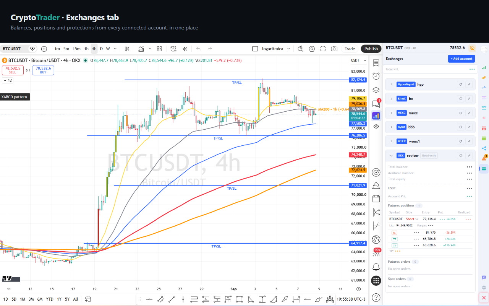Click the + Add account button
This screenshot has width=489, height=306.
(461, 59)
